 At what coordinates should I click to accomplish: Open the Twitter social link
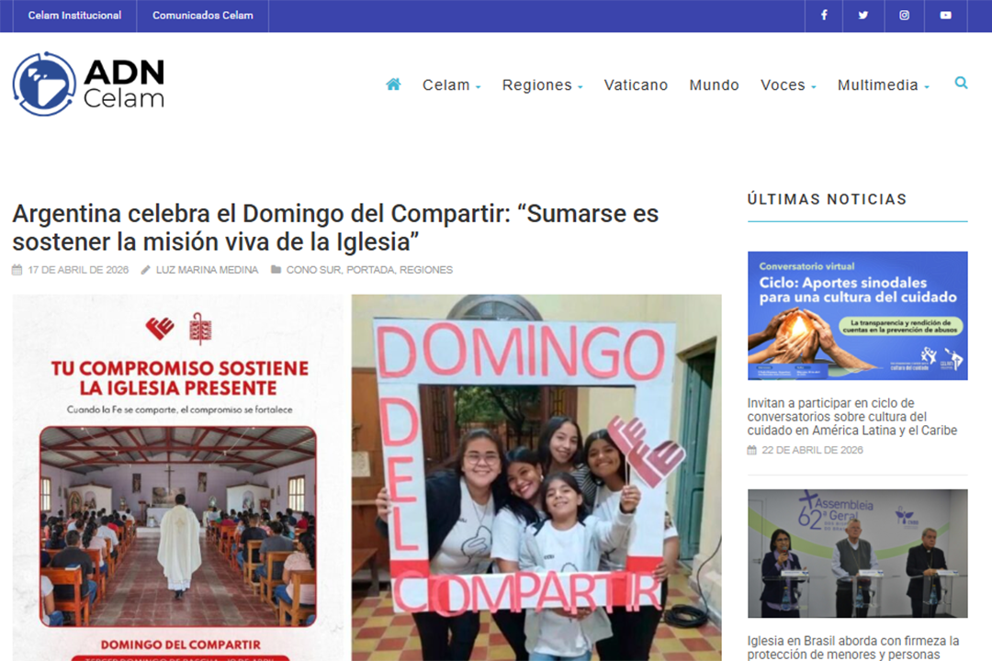click(x=862, y=16)
